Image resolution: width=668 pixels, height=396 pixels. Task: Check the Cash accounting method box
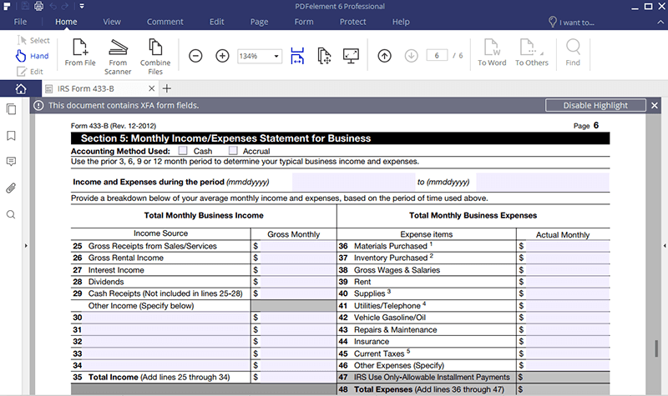[x=183, y=151]
